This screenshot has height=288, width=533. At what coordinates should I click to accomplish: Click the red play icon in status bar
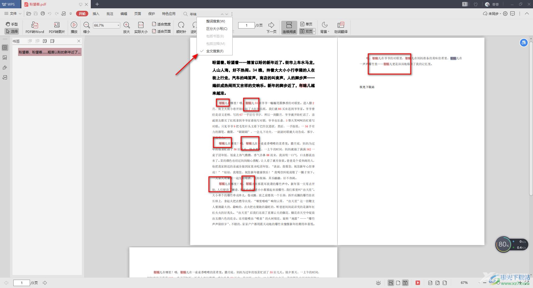click(418, 283)
